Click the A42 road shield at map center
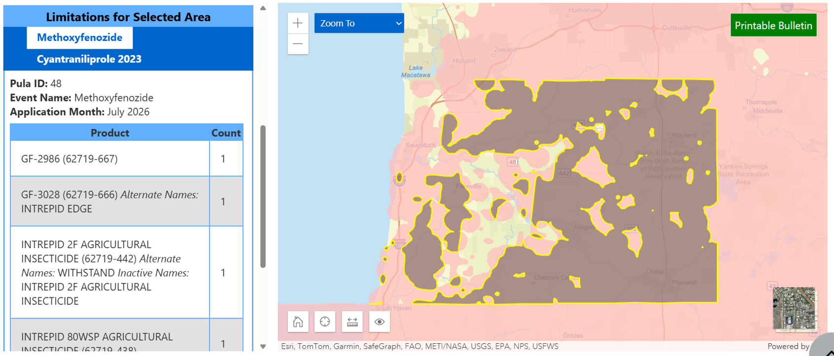834x356 pixels. (x=563, y=173)
